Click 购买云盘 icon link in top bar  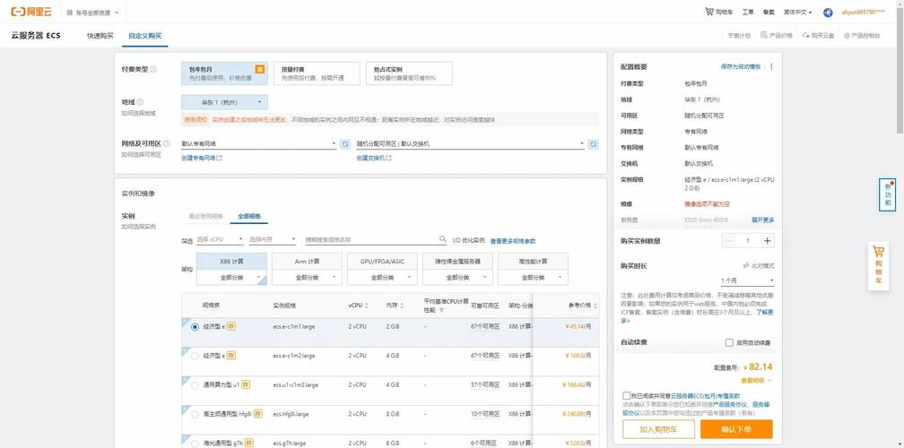pyautogui.click(x=818, y=36)
